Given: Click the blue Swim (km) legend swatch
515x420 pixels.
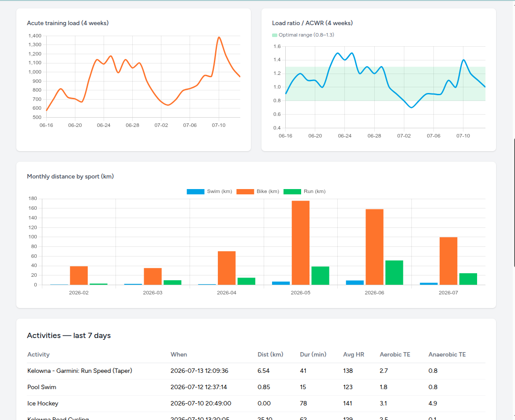Looking at the screenshot, I should tap(195, 192).
